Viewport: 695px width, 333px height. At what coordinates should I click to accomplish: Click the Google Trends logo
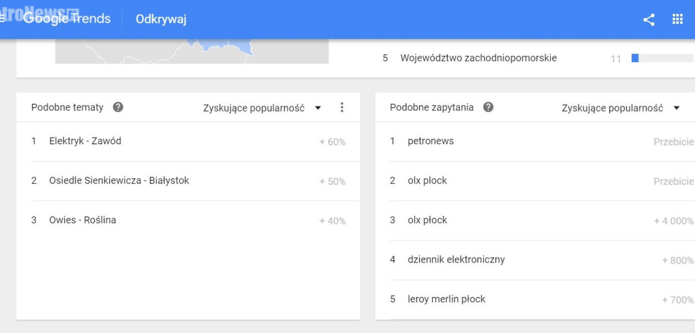pyautogui.click(x=67, y=19)
